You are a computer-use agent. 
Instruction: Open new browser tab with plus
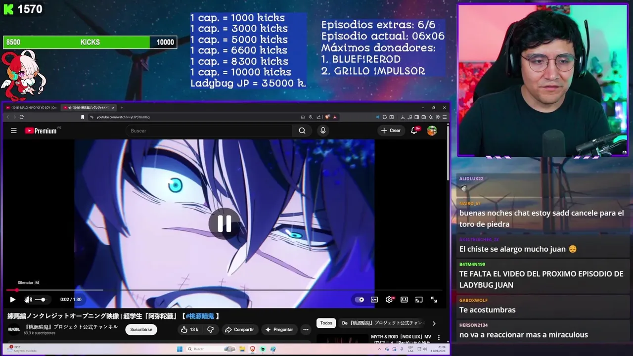click(x=122, y=107)
